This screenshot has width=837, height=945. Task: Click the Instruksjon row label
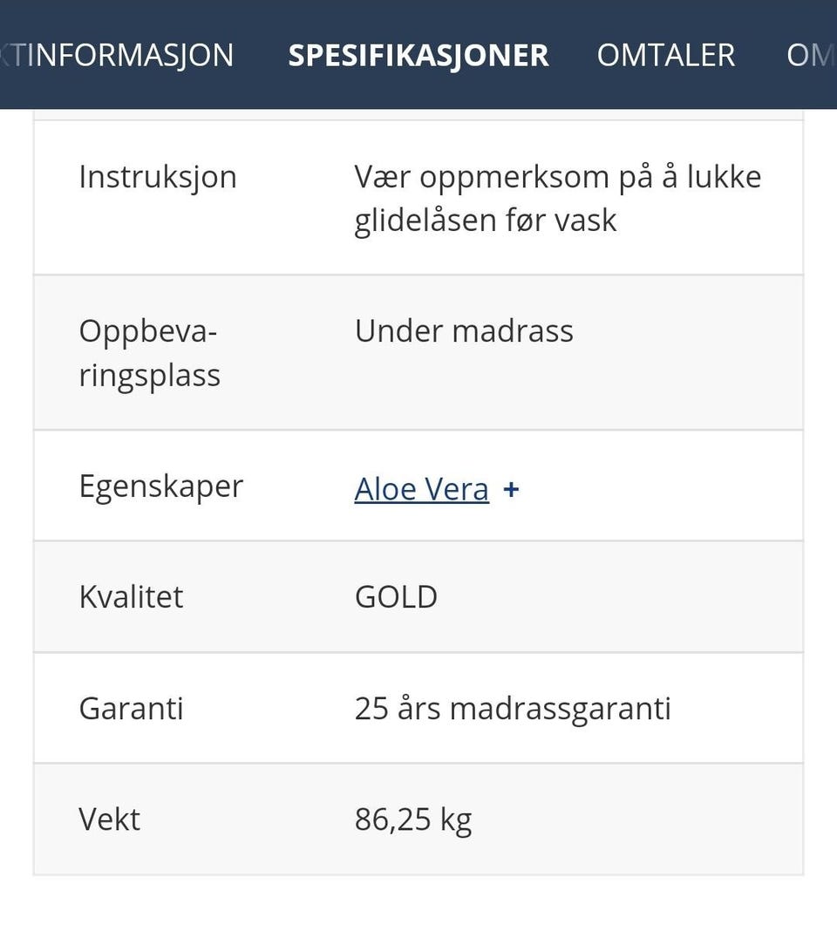click(x=158, y=177)
